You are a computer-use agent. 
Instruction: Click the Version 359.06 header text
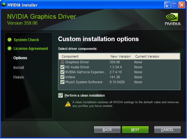(x=22, y=23)
